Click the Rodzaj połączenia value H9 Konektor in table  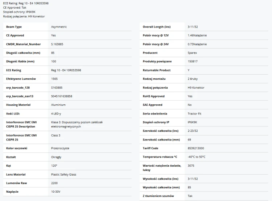point(196,88)
